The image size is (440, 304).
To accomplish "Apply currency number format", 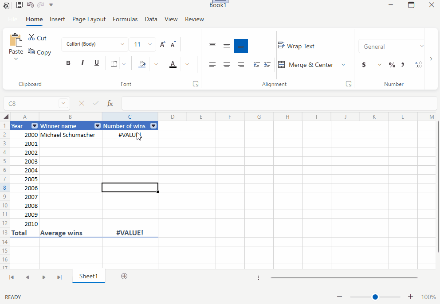I will point(364,65).
